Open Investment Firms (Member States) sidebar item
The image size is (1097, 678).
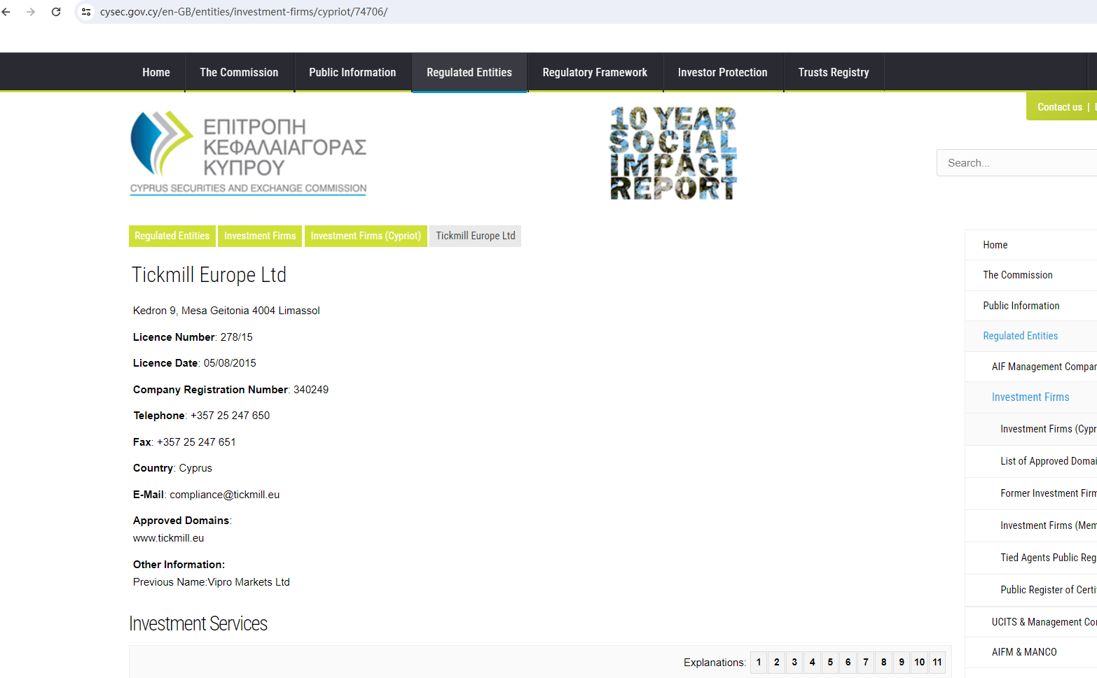coord(1031,525)
